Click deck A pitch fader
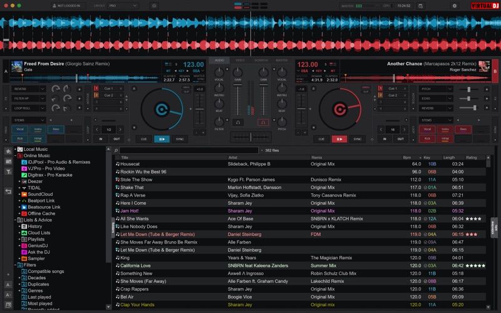The width and height of the screenshot is (501, 313). pyautogui.click(x=199, y=110)
